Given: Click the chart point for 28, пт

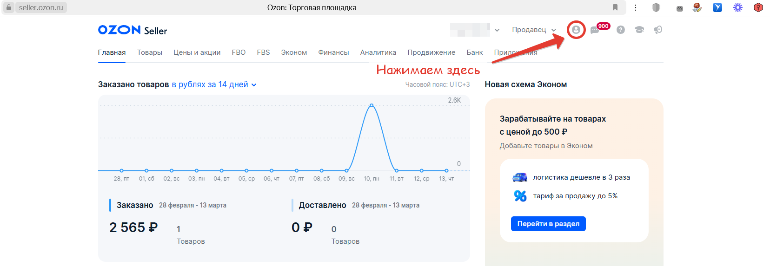Looking at the screenshot, I should (x=122, y=170).
